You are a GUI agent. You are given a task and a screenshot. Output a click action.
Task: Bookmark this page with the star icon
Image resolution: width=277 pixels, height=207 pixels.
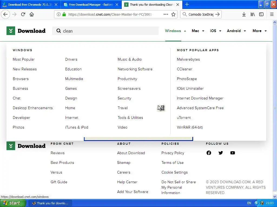pyautogui.click(x=173, y=14)
